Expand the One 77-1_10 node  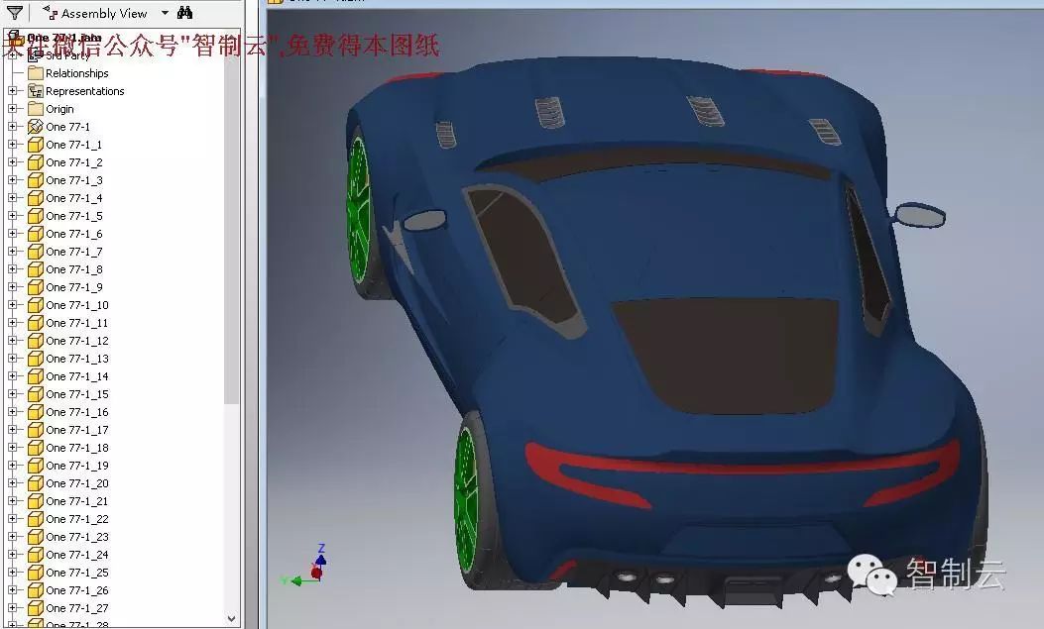(x=12, y=304)
